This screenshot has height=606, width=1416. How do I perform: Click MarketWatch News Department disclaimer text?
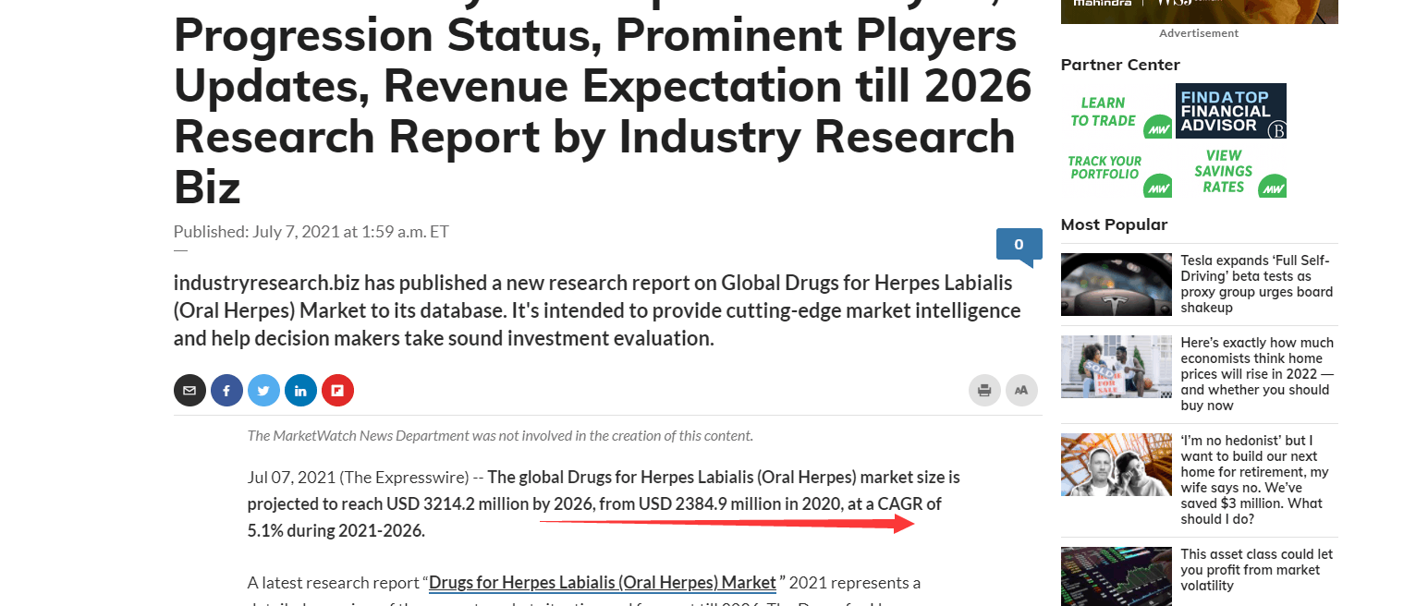click(x=500, y=436)
